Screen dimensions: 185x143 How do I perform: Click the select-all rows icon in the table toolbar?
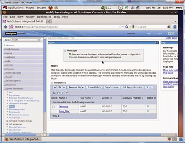54,93
